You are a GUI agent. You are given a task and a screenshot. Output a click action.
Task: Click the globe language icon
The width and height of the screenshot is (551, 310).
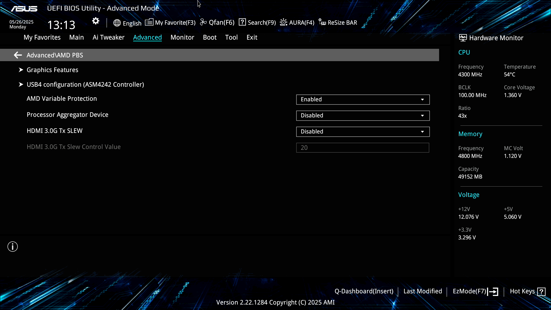point(117,23)
